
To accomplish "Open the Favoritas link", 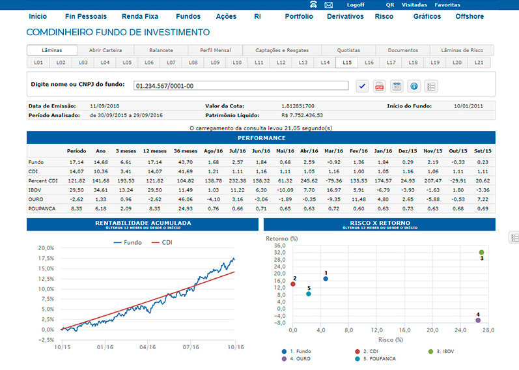I will click(447, 5).
